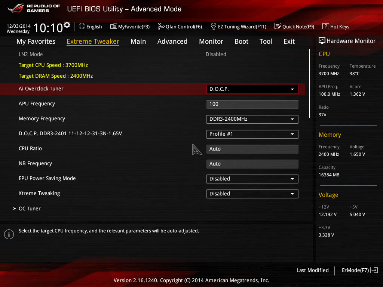
Task: Click the EZ Tuning Wizard lightbulb icon
Action: (x=213, y=26)
